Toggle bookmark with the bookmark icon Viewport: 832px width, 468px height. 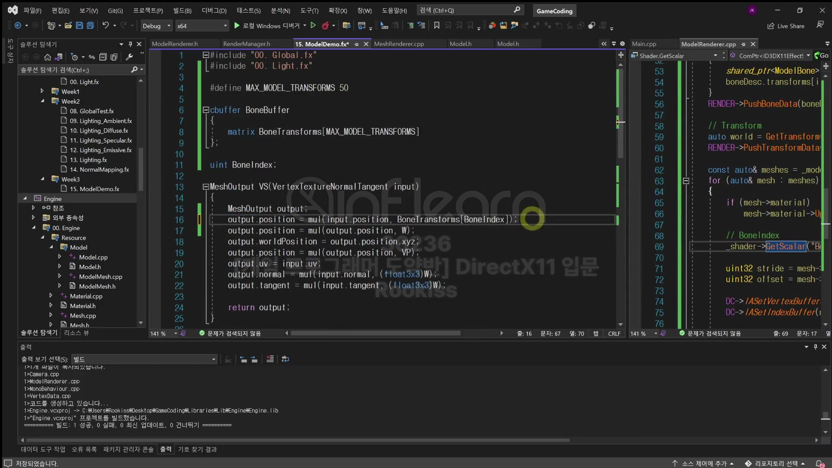coord(436,26)
